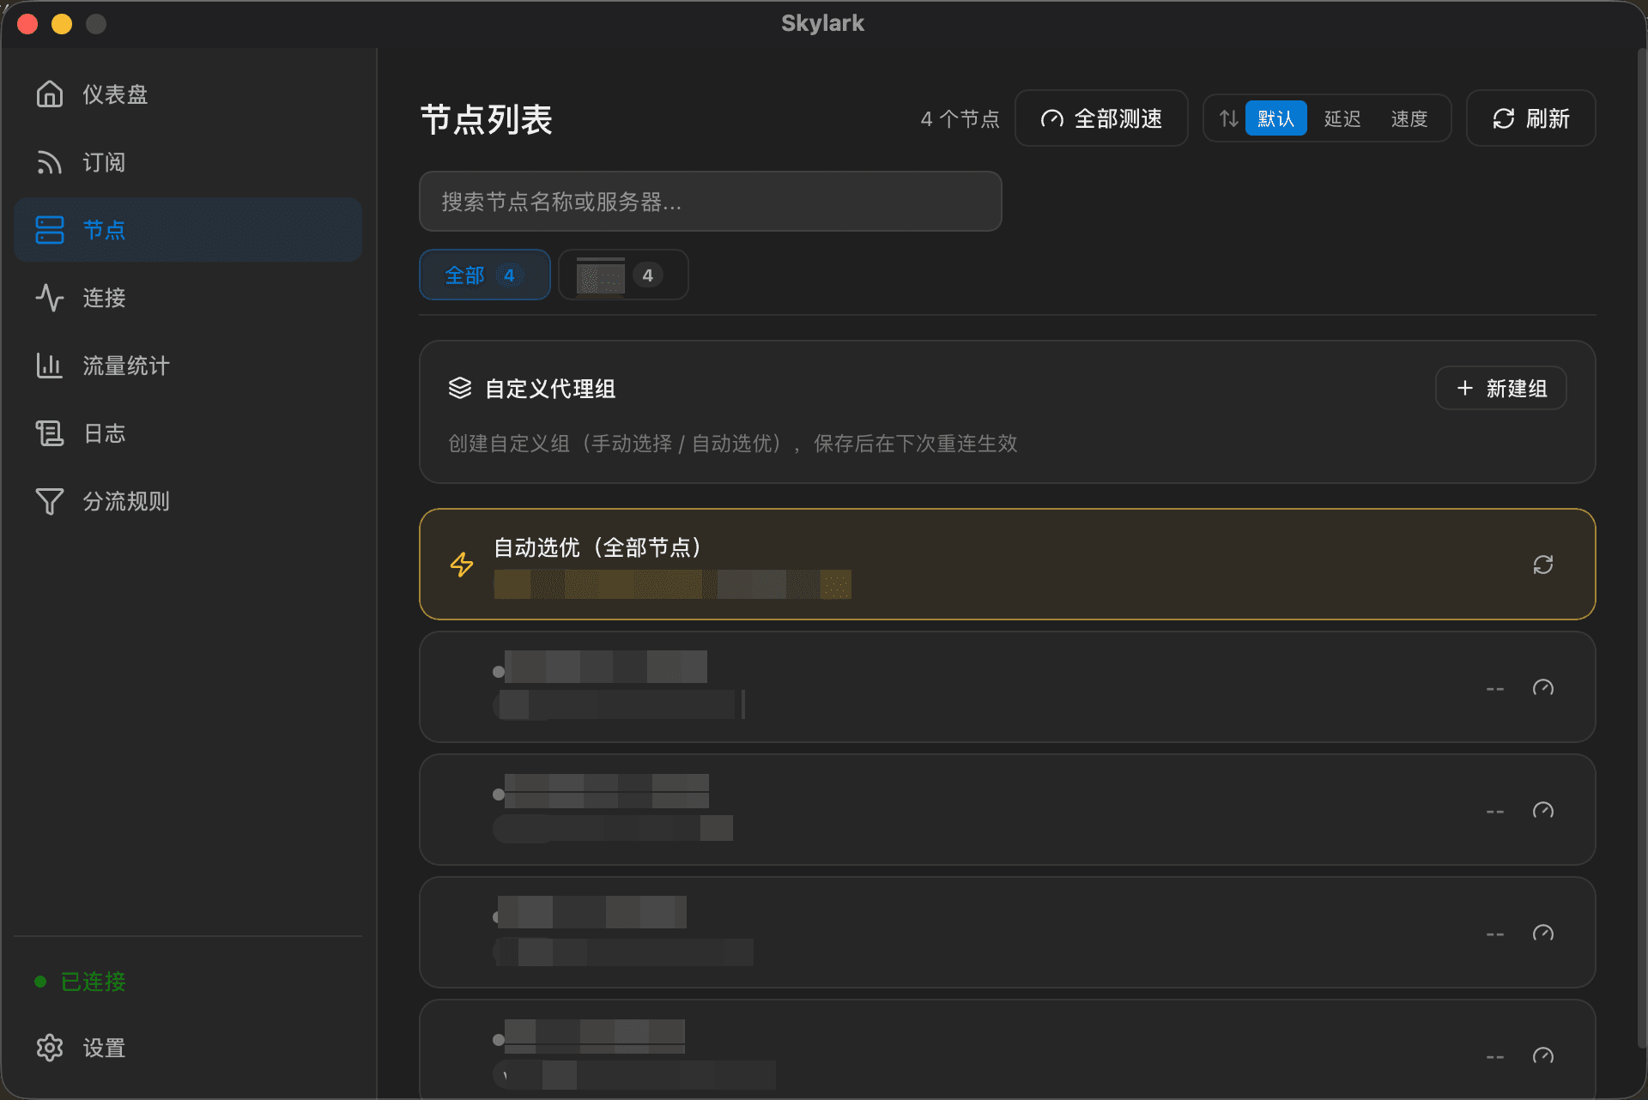Viewport: 1648px width, 1100px height.
Task: Test speed of the second node
Action: click(1543, 810)
